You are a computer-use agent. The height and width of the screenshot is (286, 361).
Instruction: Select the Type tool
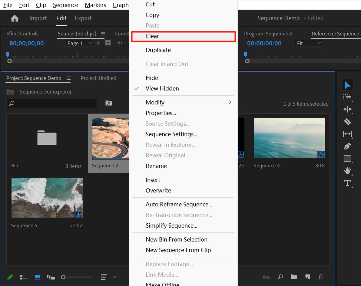[347, 183]
